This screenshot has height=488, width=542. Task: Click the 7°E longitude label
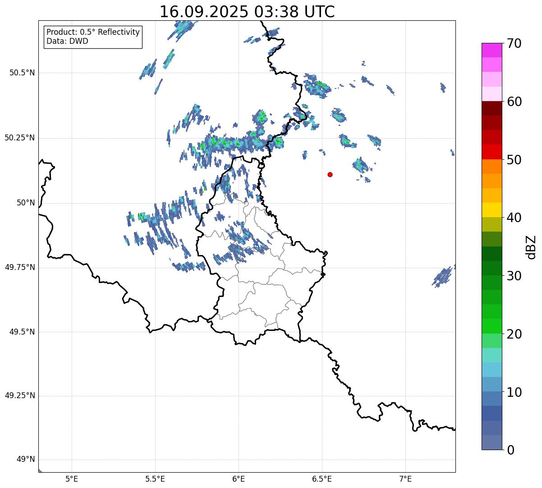click(x=405, y=479)
